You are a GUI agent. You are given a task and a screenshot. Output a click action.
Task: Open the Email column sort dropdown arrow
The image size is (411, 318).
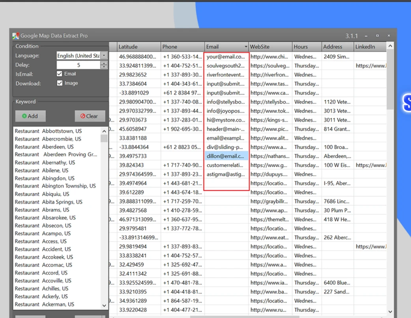(246, 47)
